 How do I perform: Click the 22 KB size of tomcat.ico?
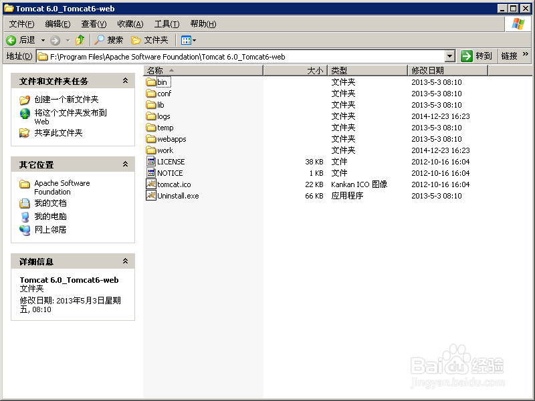[314, 184]
